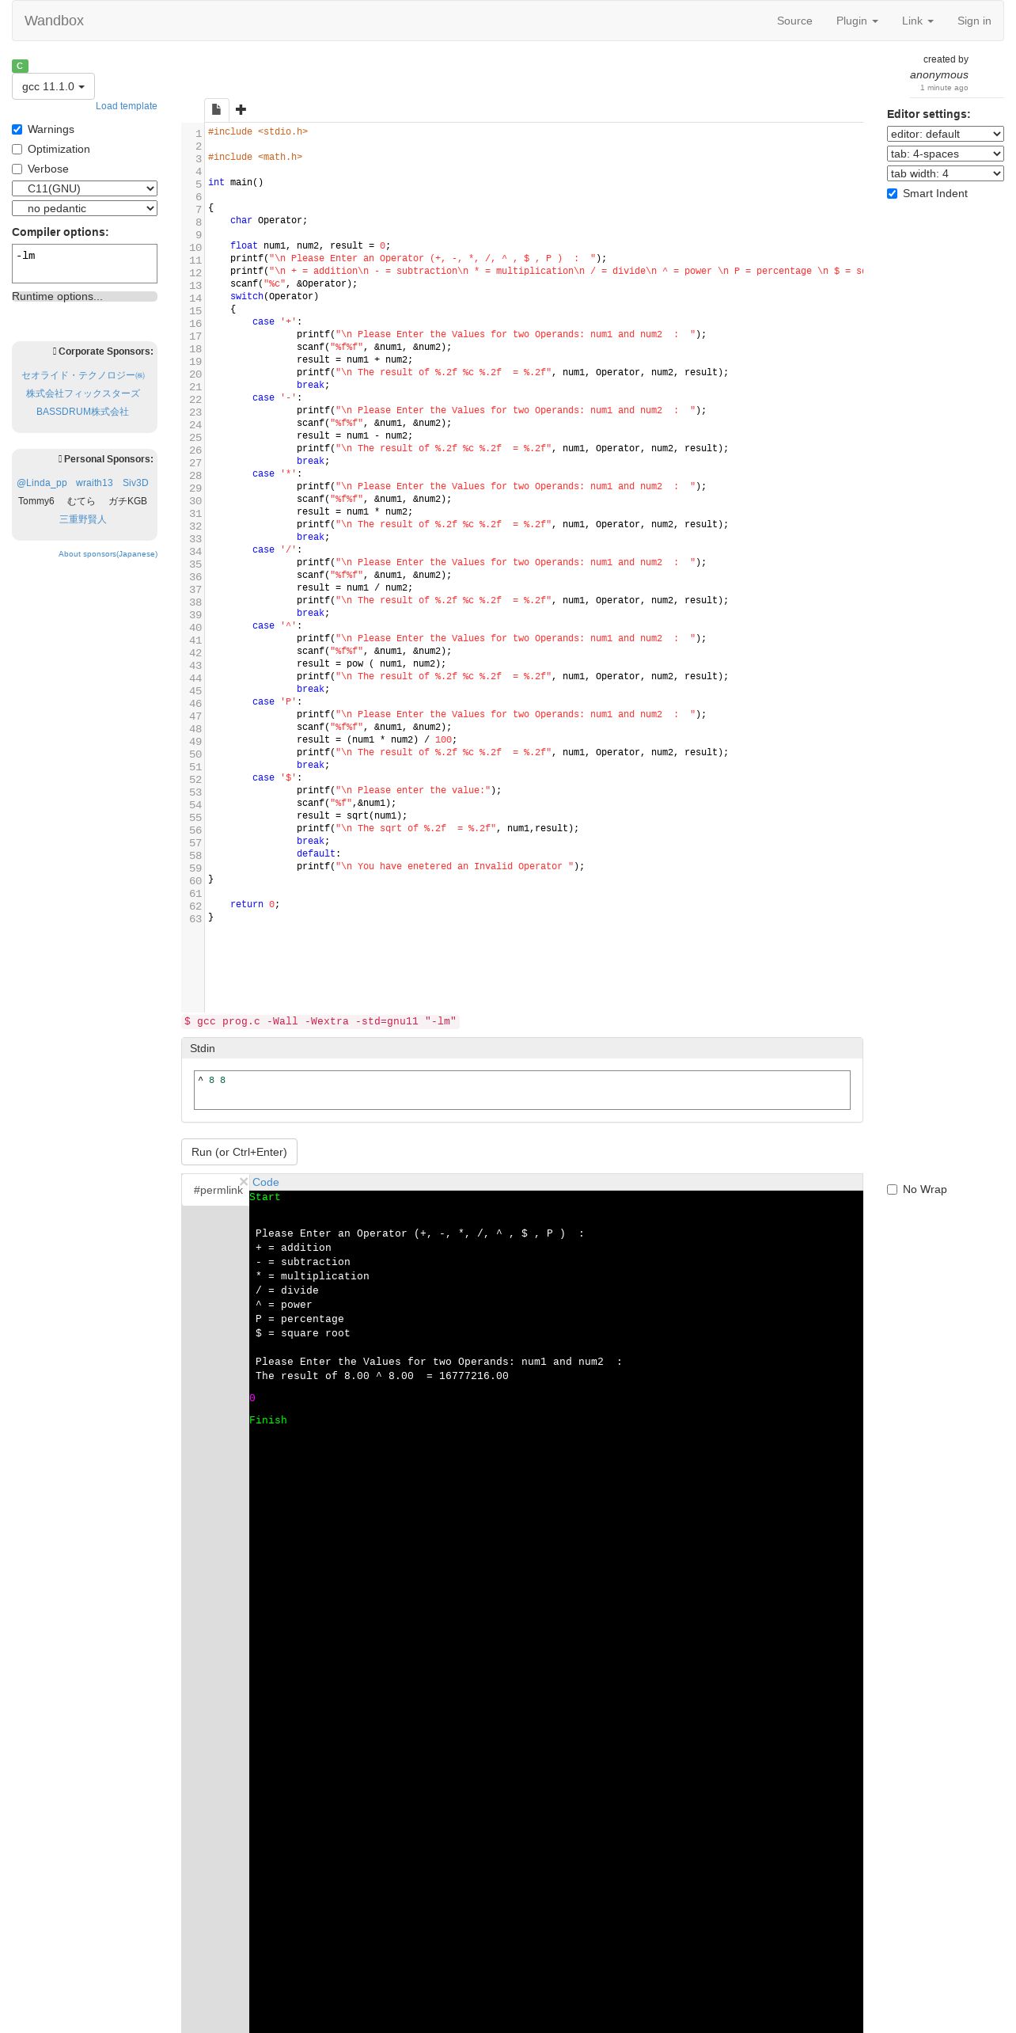1016x2033 pixels.
Task: Open the Source menu item
Action: [x=794, y=21]
